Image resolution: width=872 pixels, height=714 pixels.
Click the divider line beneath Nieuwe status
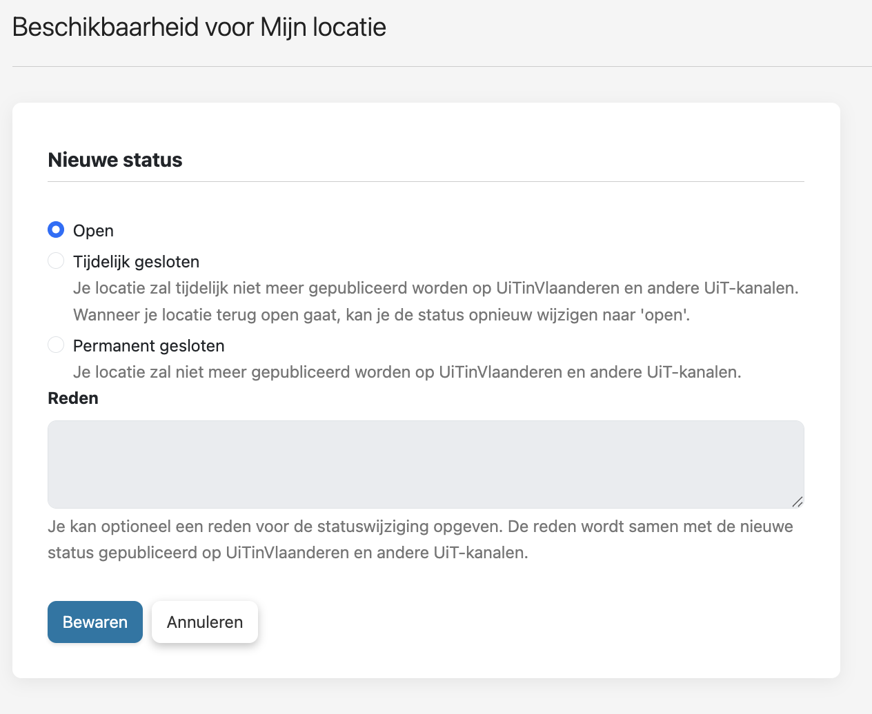[426, 182]
